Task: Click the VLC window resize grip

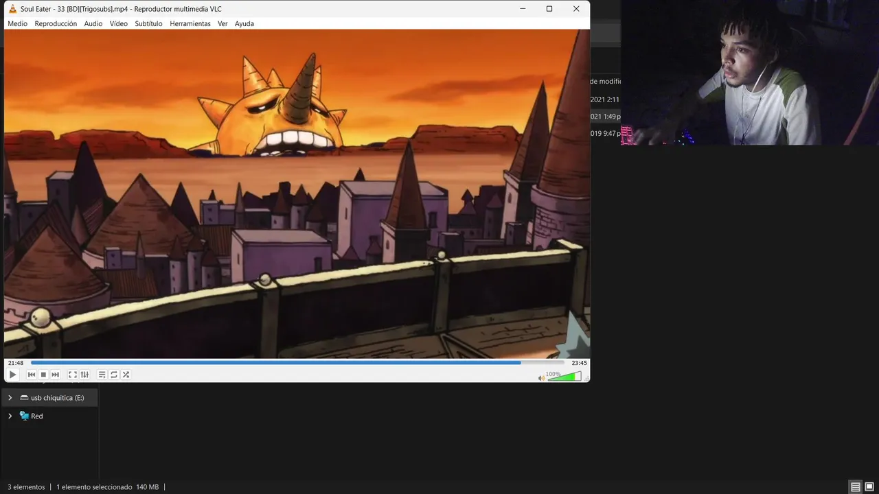Action: [x=586, y=379]
